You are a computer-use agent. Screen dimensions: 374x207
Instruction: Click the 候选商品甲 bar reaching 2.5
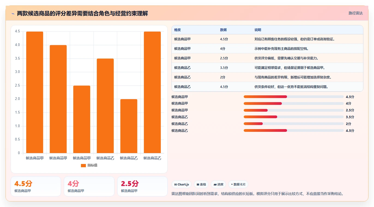82,119
